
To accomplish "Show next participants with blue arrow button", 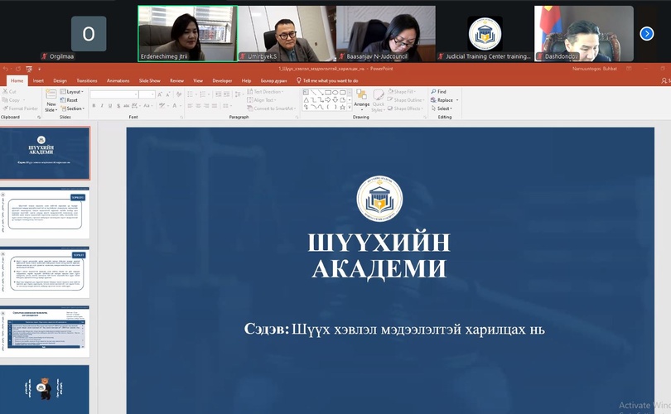I will click(x=647, y=33).
